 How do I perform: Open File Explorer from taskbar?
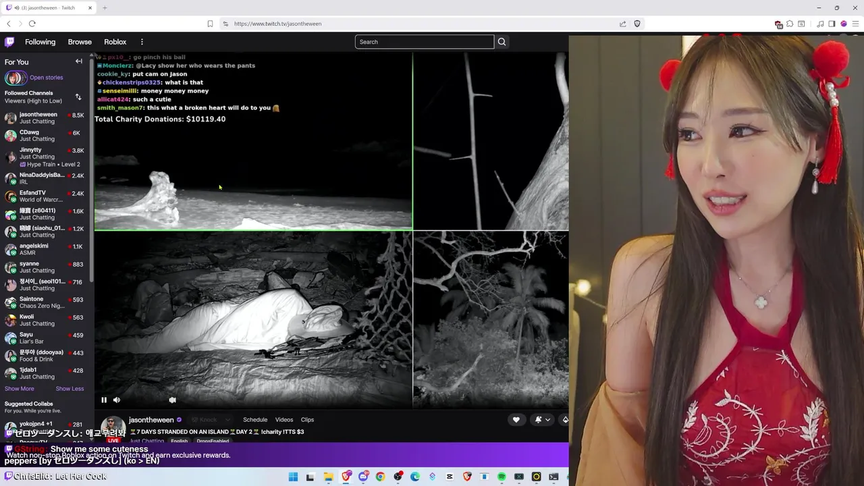click(x=328, y=477)
